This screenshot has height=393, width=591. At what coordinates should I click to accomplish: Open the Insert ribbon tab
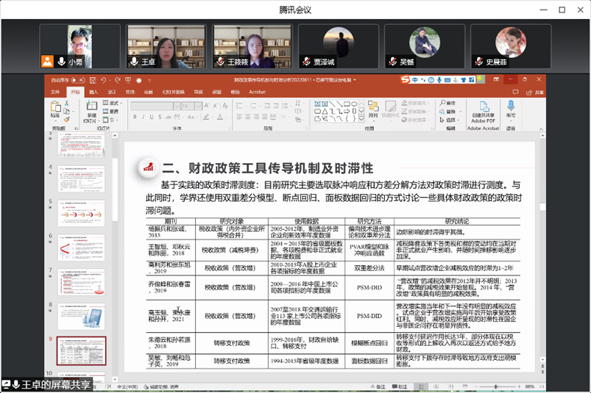[x=93, y=92]
